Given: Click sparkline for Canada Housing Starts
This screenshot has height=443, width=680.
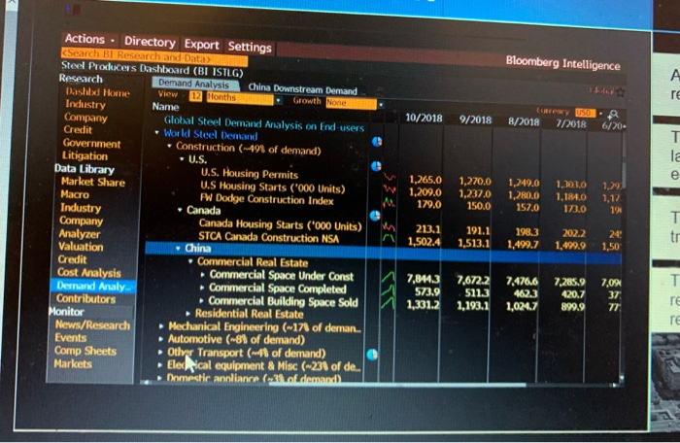Looking at the screenshot, I should [389, 227].
